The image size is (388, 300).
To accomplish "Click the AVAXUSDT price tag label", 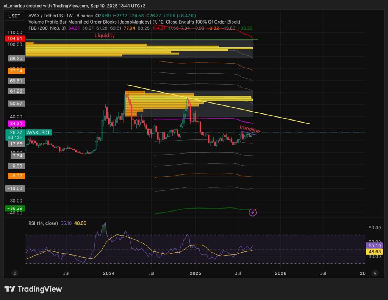I will tap(39, 132).
